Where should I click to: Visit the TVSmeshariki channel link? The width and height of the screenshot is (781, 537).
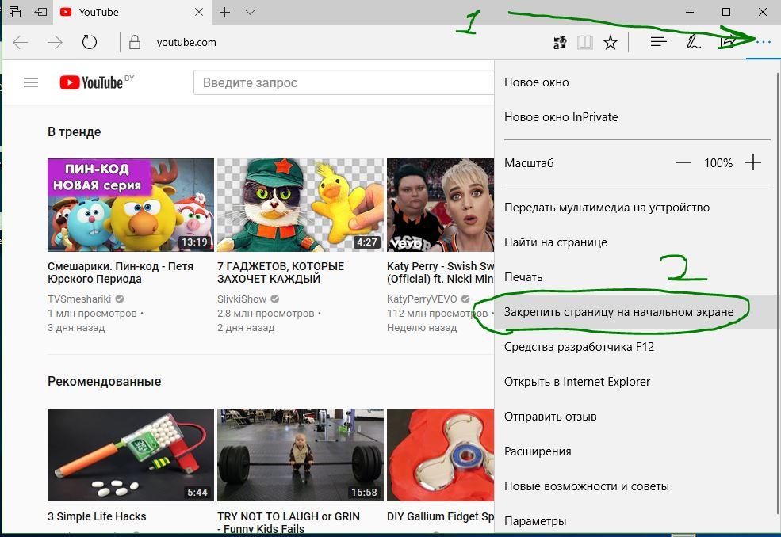point(79,299)
